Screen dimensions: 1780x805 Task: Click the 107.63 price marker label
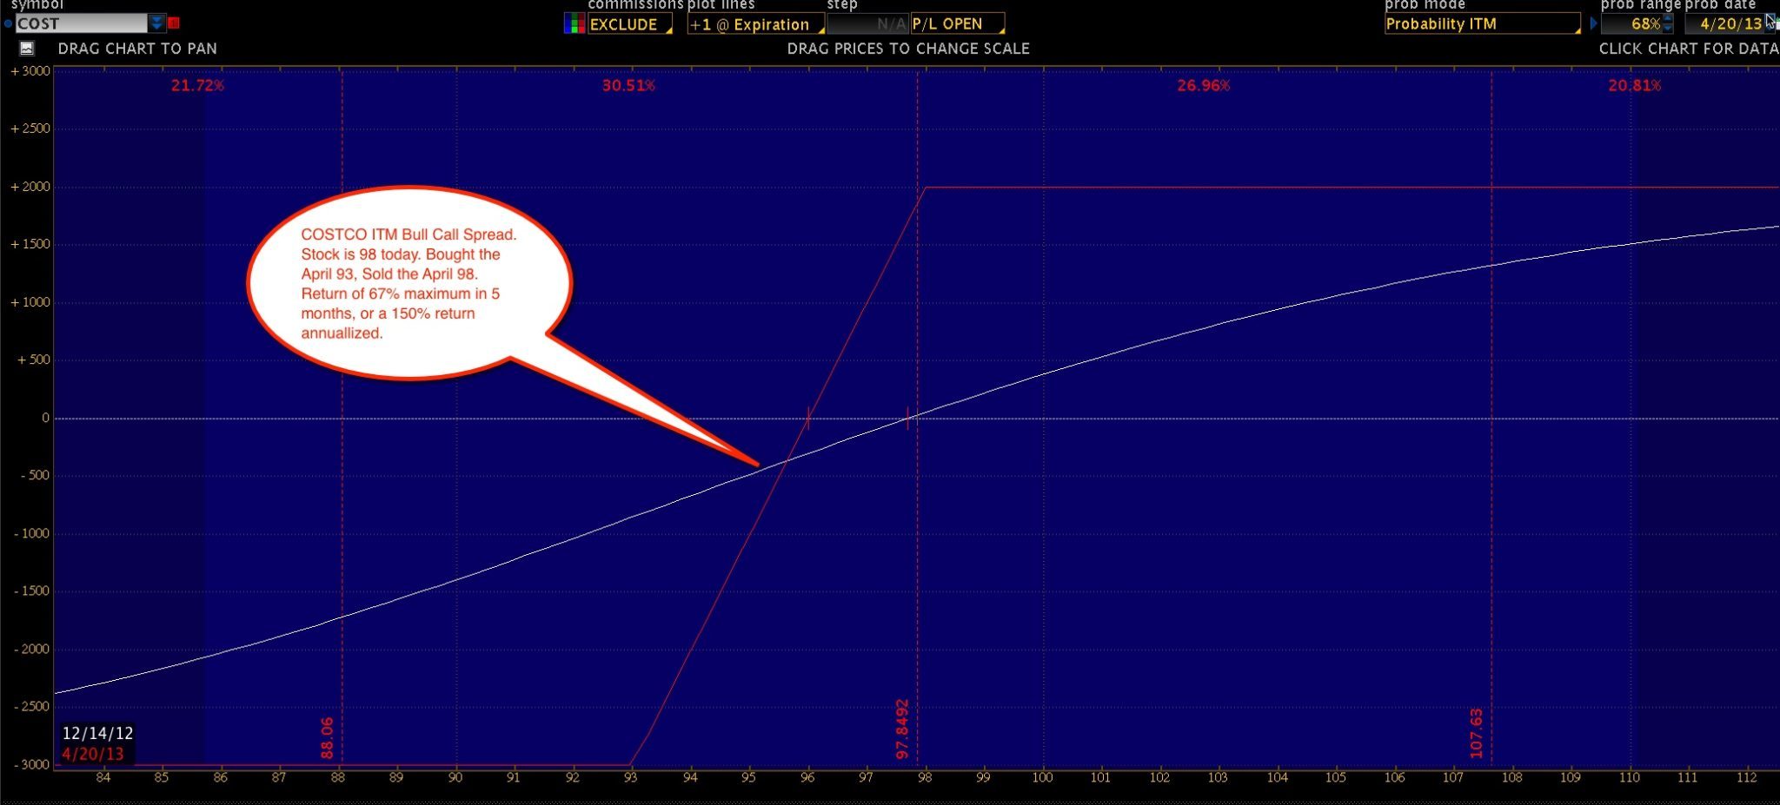click(x=1476, y=733)
